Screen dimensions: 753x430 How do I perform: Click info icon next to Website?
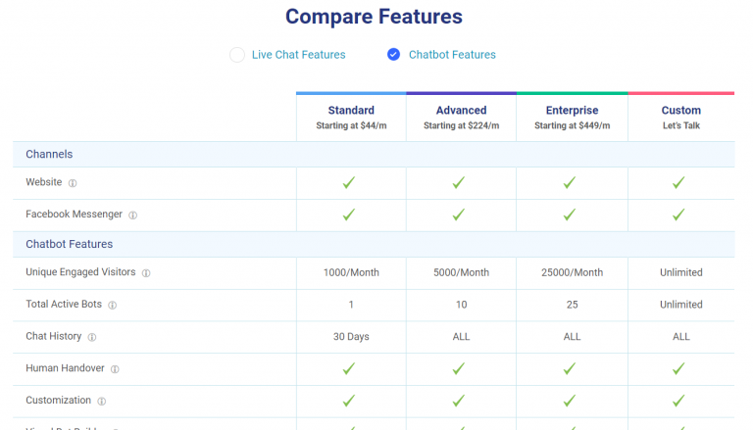(x=73, y=183)
